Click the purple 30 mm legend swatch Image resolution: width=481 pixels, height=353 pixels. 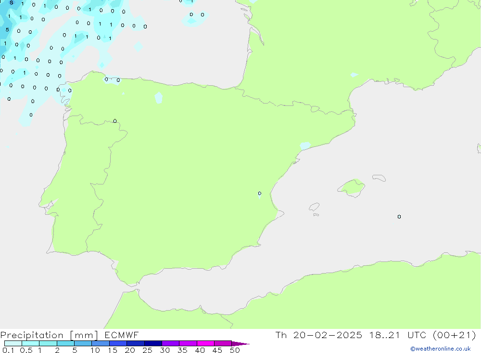[x=170, y=343]
